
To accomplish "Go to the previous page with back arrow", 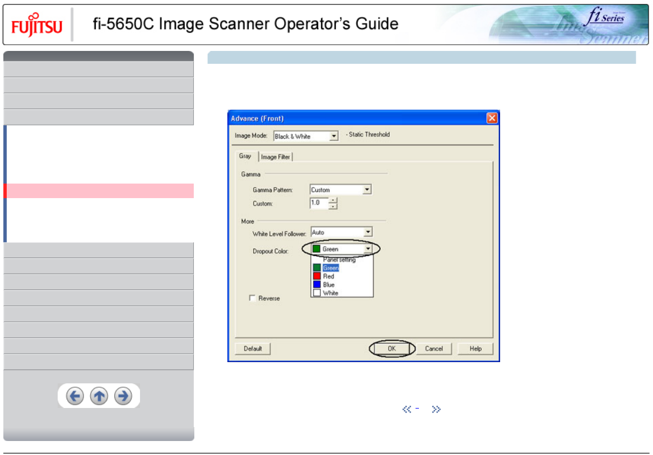I will click(75, 396).
